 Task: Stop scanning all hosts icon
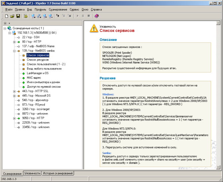point(69,16)
